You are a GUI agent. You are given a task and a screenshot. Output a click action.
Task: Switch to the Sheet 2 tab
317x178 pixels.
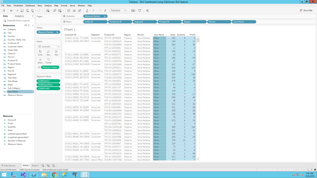click(35, 166)
